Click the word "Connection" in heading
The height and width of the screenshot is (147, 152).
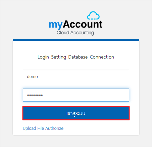pos(102,57)
